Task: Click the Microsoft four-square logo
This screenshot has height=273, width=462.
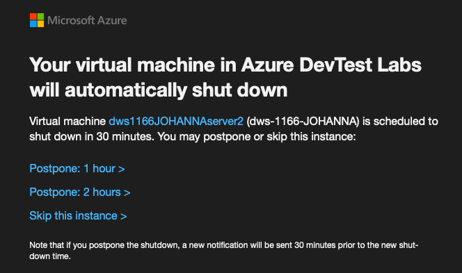Action: click(37, 20)
